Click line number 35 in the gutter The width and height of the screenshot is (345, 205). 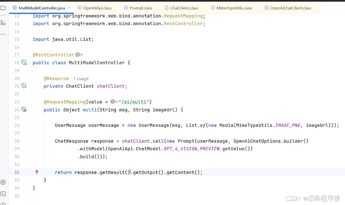(x=17, y=196)
